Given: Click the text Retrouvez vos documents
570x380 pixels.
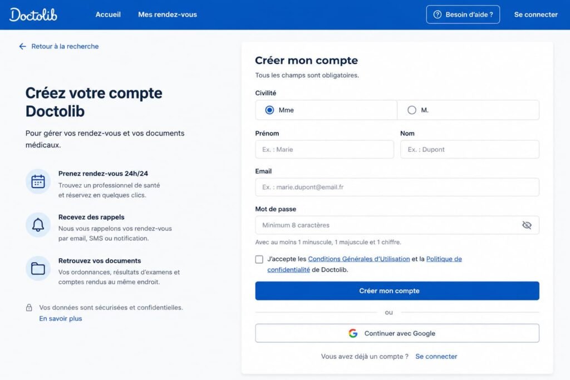Looking at the screenshot, I should point(100,261).
